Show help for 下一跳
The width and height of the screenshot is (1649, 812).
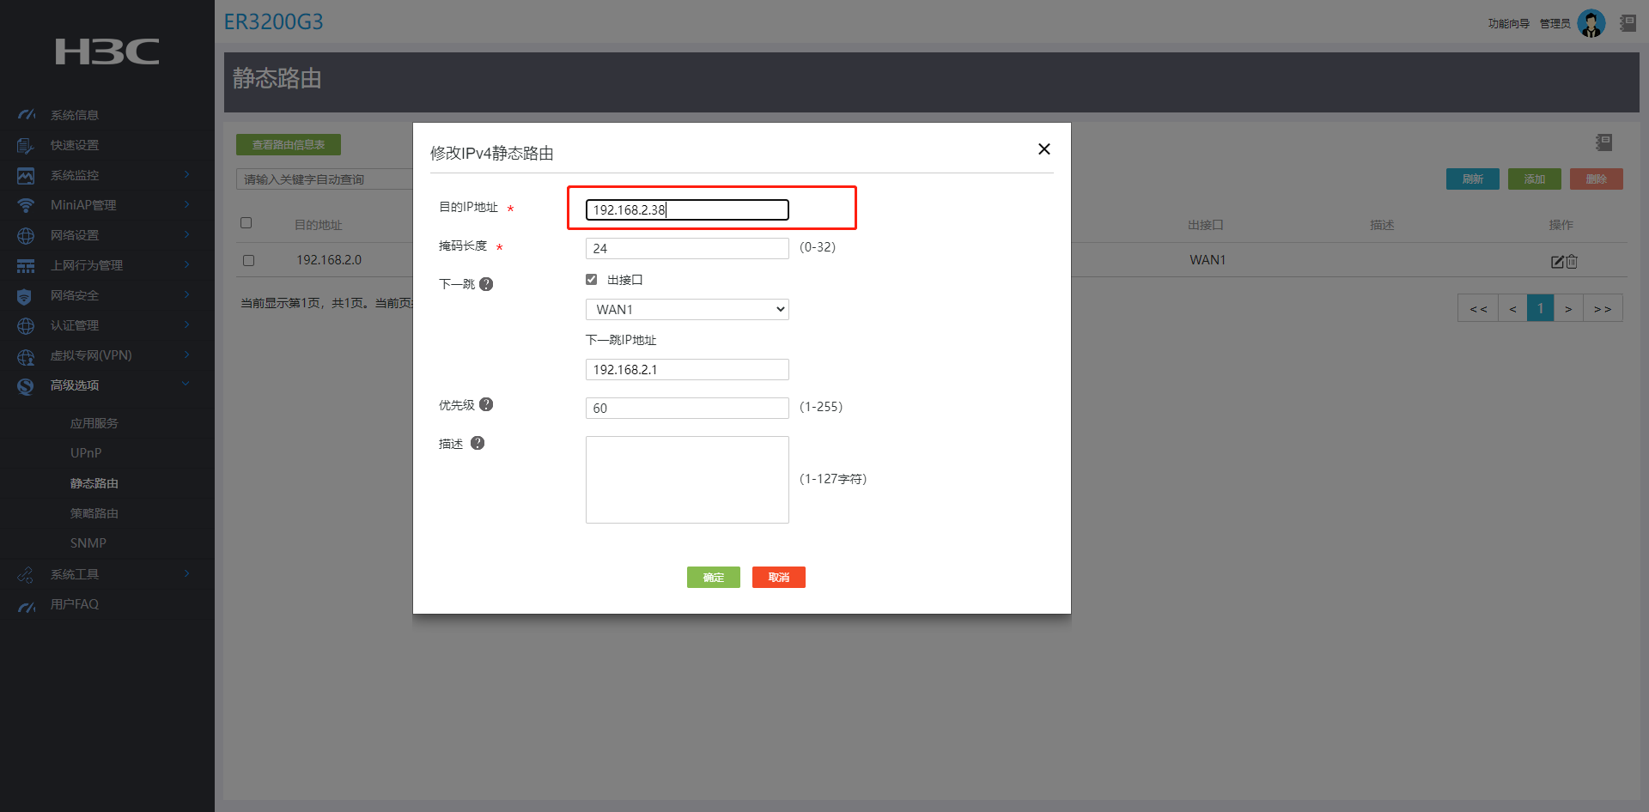486,284
